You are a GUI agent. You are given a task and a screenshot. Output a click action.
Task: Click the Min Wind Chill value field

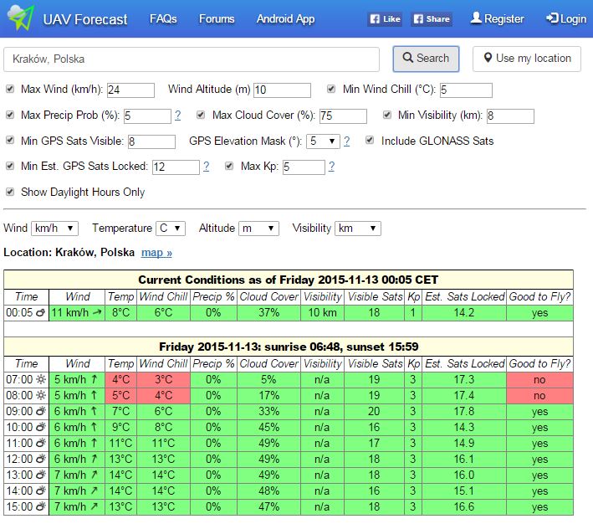pos(467,90)
